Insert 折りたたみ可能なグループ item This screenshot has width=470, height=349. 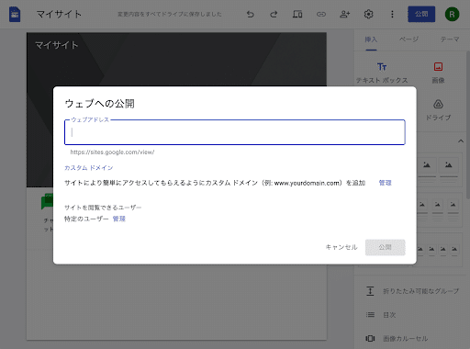[412, 291]
